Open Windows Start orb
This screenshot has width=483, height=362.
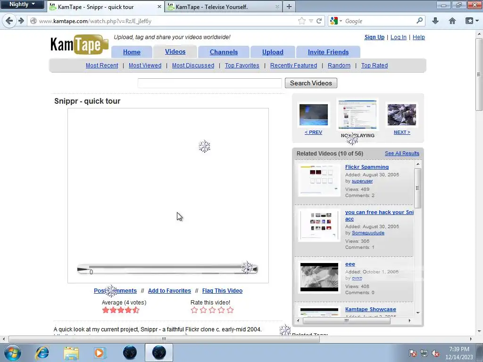click(x=13, y=353)
